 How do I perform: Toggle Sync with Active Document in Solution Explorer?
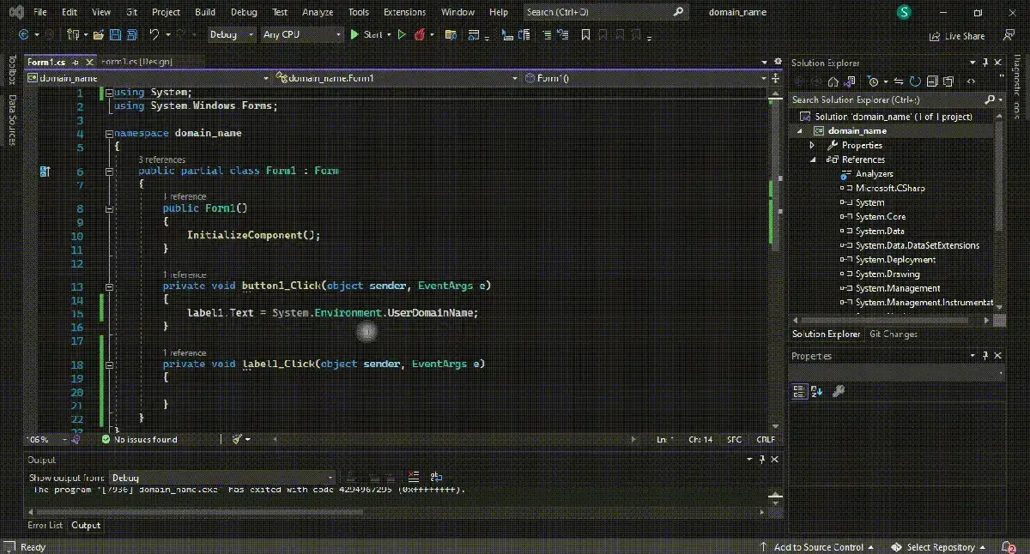point(897,81)
